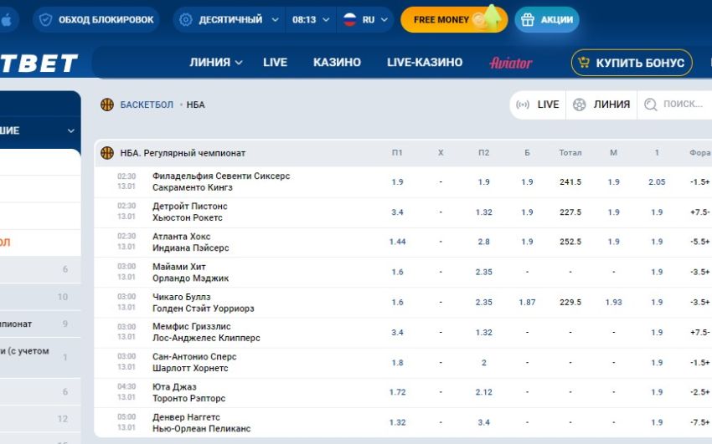
Task: Expand the Линия menu in the navigation
Action: tap(215, 63)
